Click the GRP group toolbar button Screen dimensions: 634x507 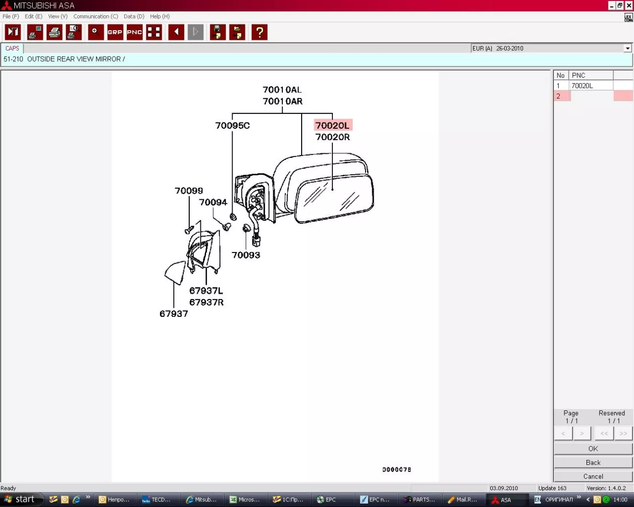(x=115, y=32)
